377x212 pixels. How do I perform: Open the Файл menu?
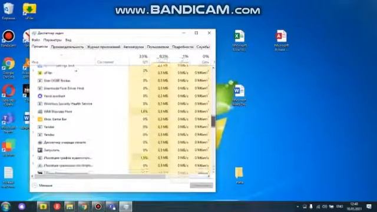[x=36, y=40]
